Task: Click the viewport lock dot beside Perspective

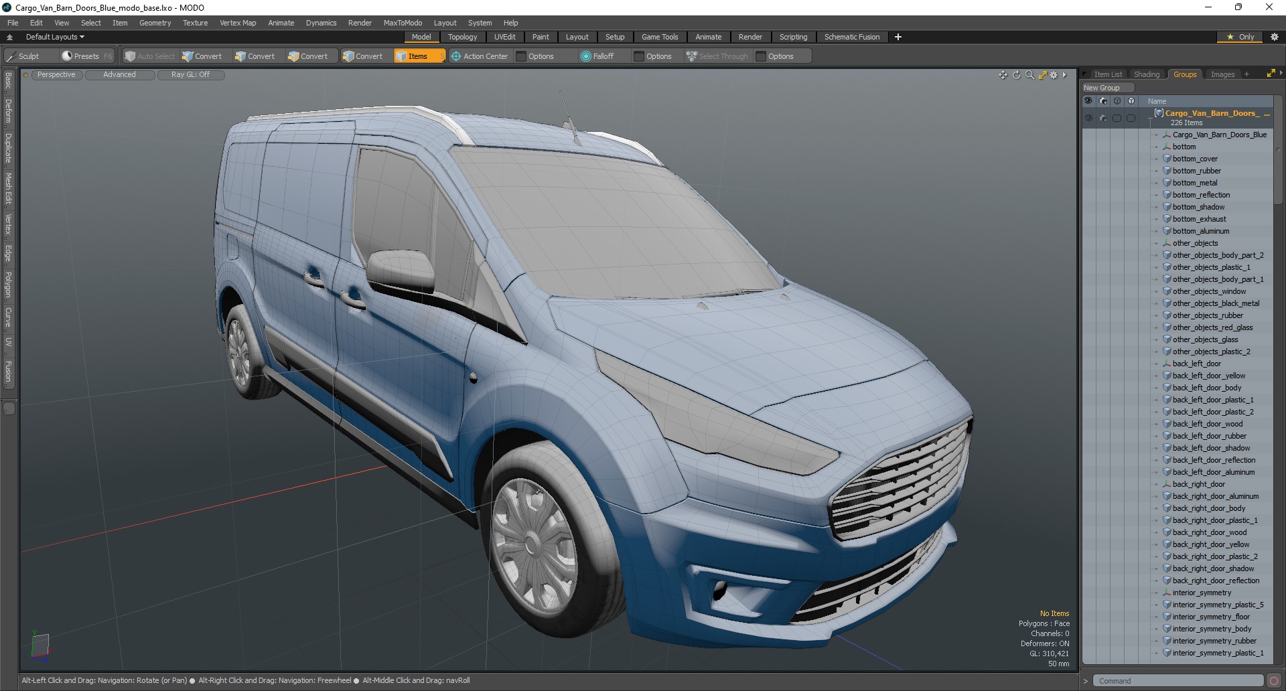Action: (26, 75)
